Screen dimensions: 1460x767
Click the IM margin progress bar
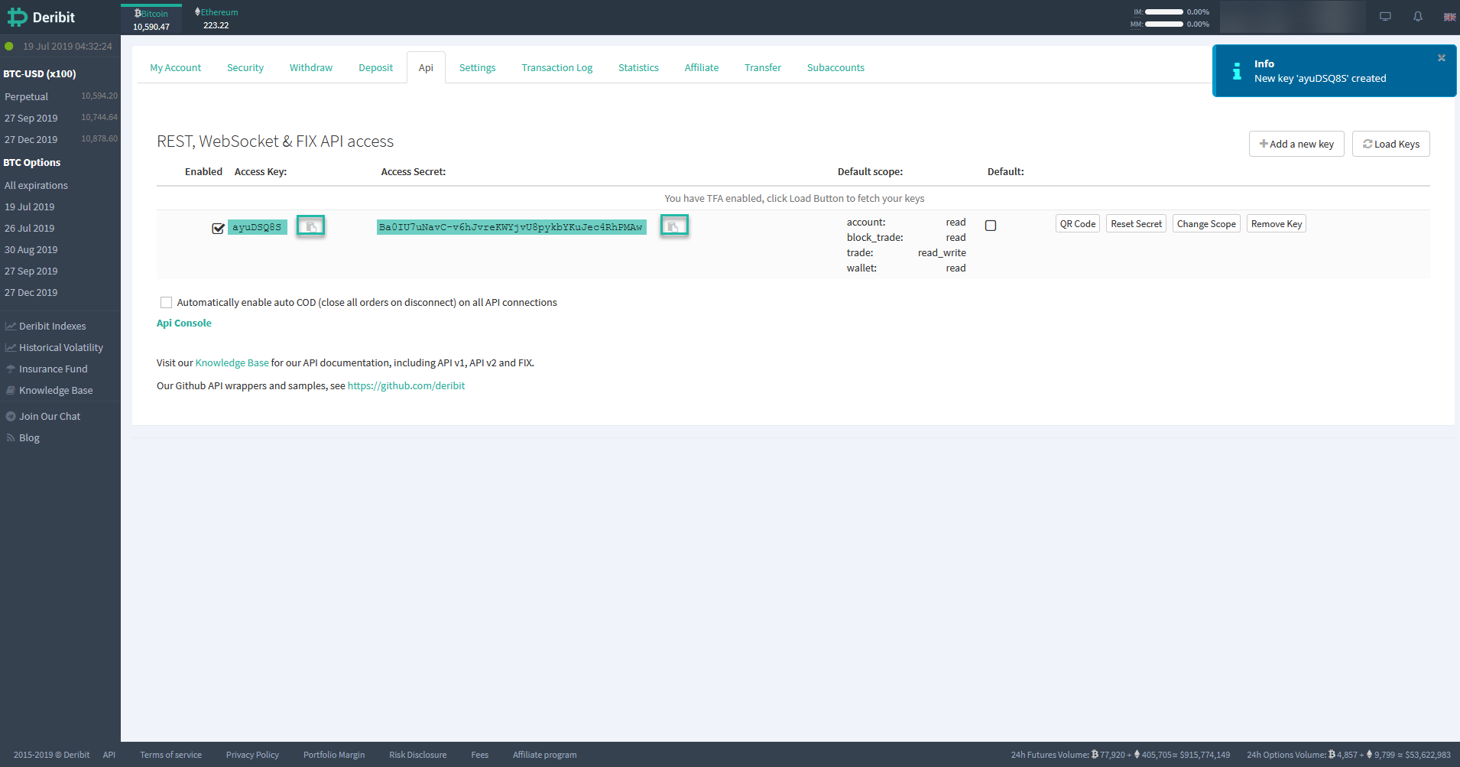(1165, 11)
